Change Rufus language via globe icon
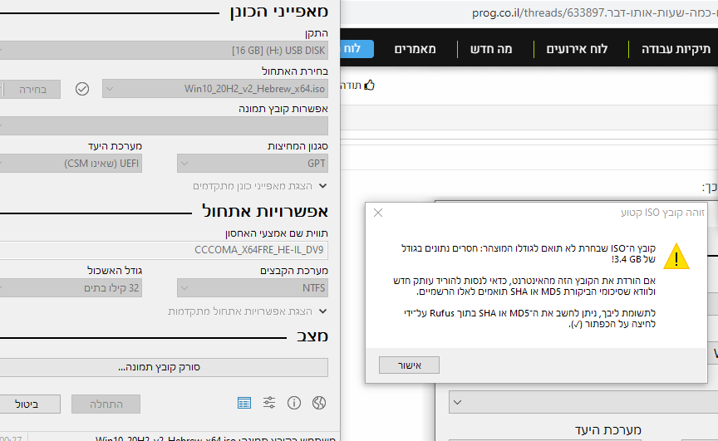718x441 pixels. click(319, 403)
